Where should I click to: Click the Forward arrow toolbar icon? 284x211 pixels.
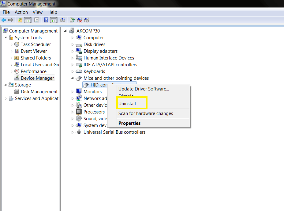pyautogui.click(x=11, y=20)
